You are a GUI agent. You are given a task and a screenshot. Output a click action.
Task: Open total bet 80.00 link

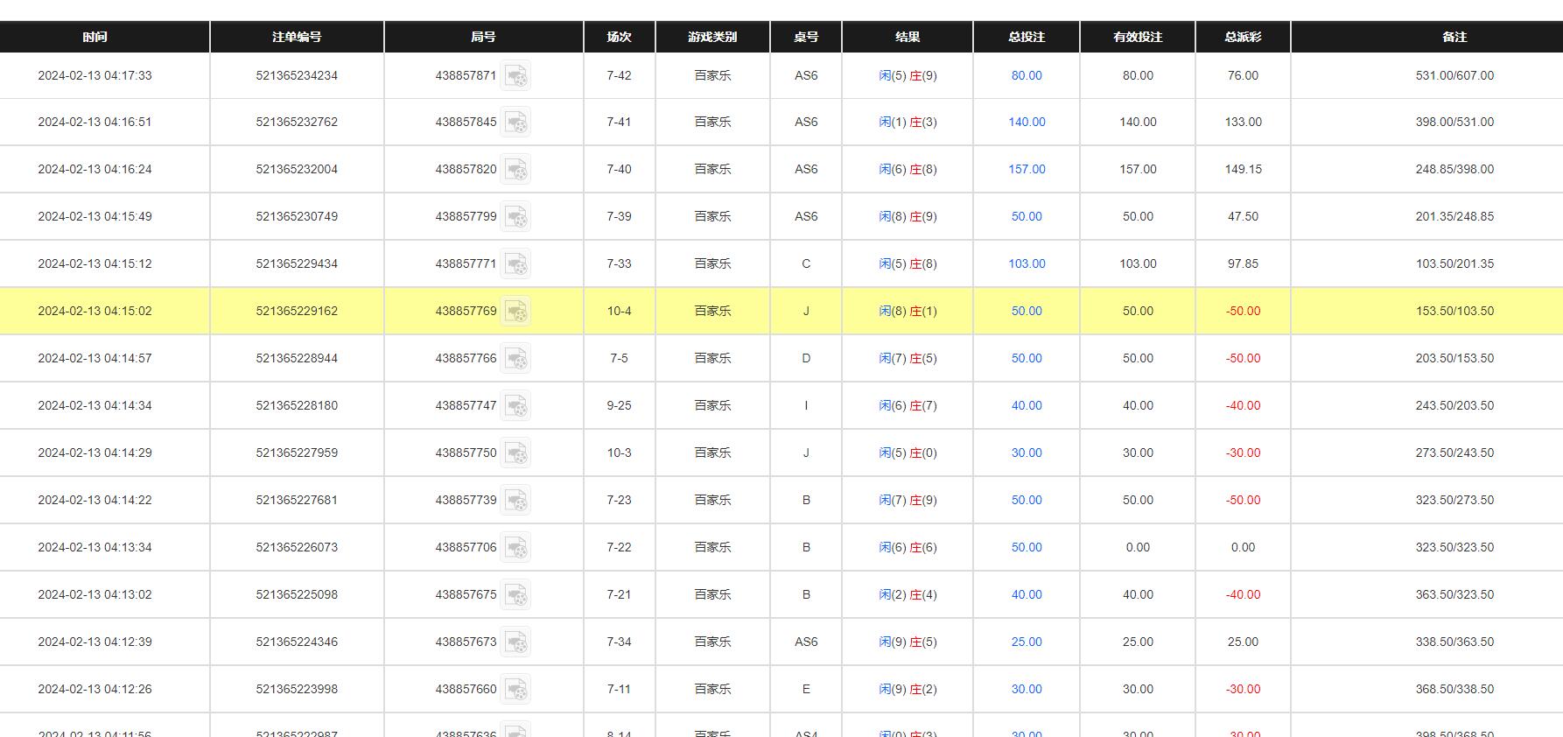coord(1027,75)
